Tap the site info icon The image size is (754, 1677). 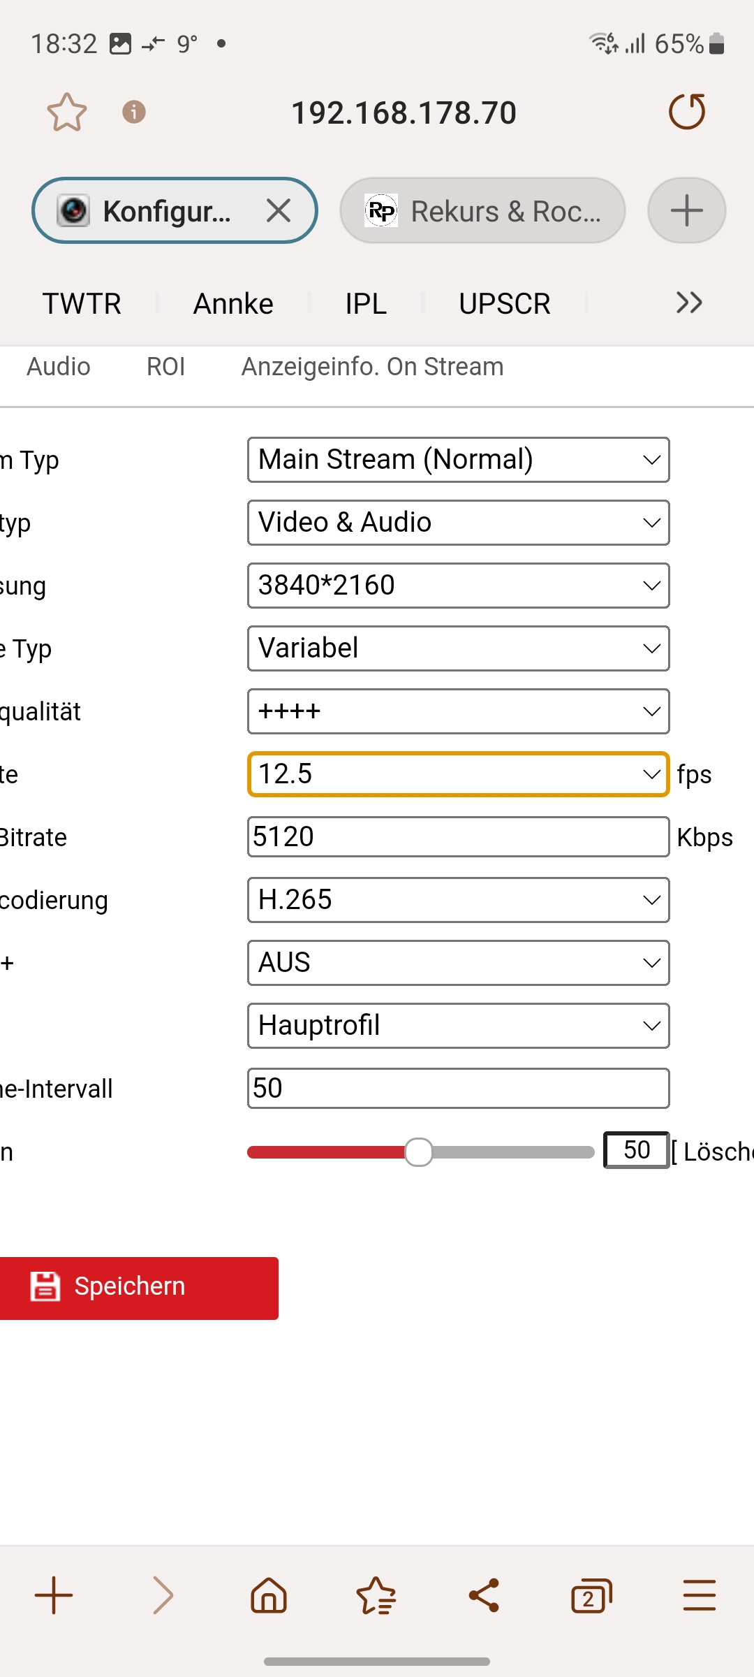(x=134, y=112)
